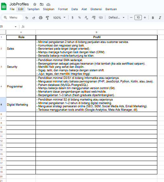164x182 pixels.
Task: Click the Profil header cell
Action: point(97,37)
